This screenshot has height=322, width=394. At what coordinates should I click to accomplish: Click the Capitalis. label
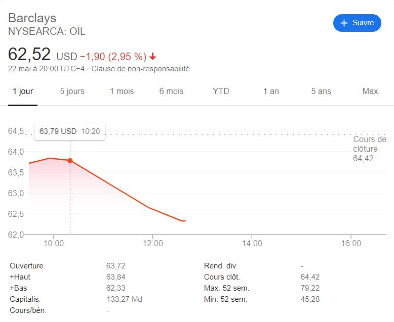click(25, 299)
